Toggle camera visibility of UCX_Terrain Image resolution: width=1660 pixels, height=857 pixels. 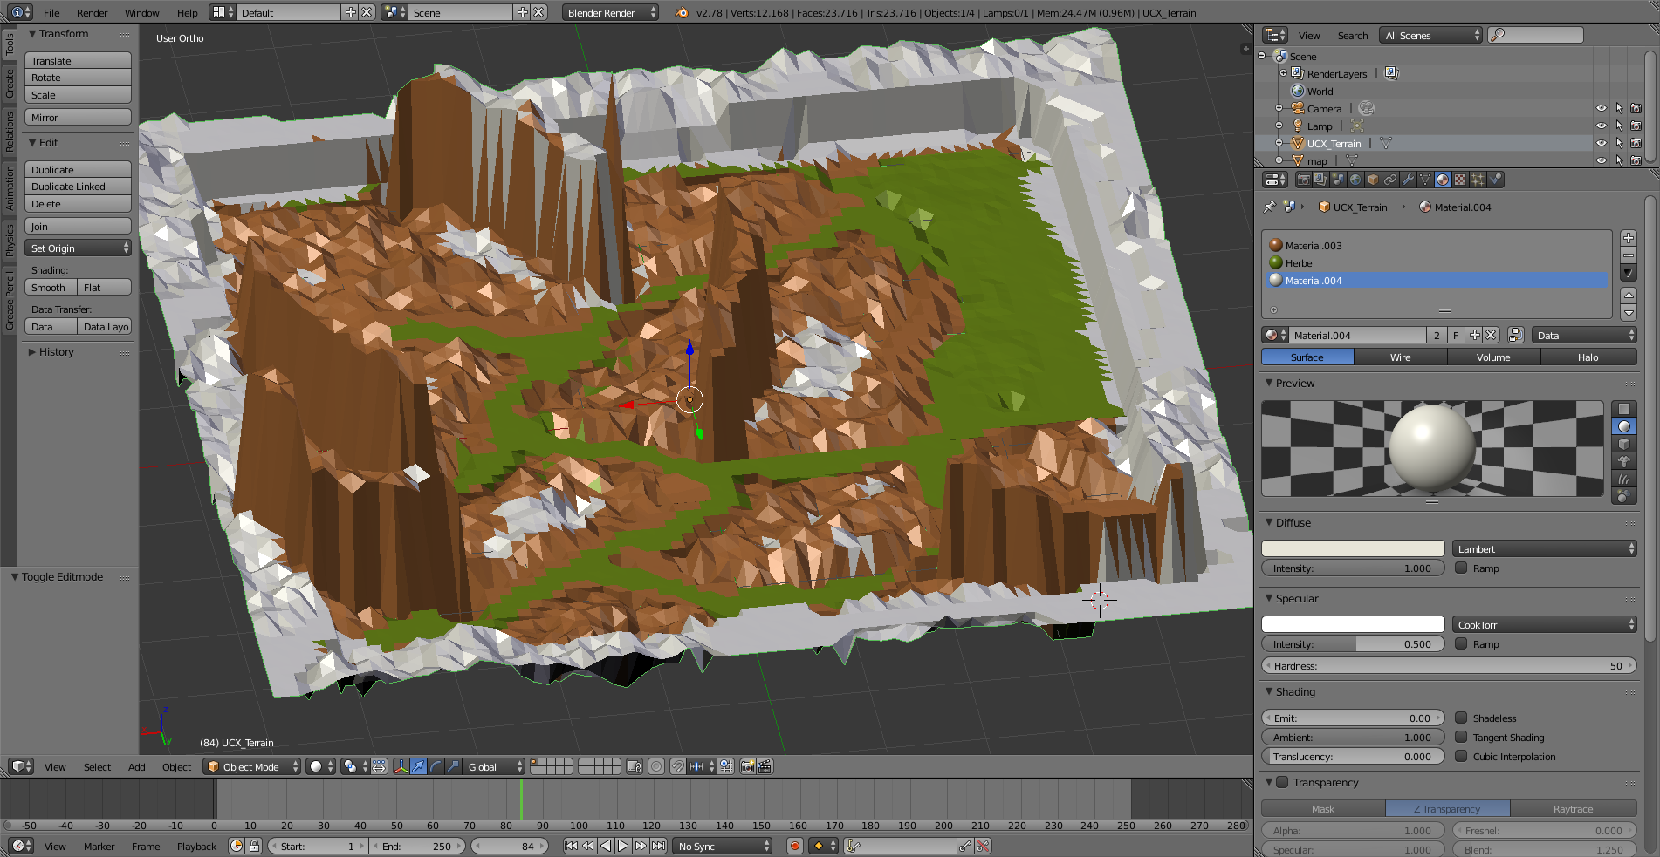(x=1635, y=143)
